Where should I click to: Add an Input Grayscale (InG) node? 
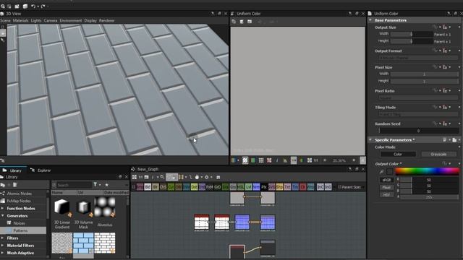click(x=328, y=187)
